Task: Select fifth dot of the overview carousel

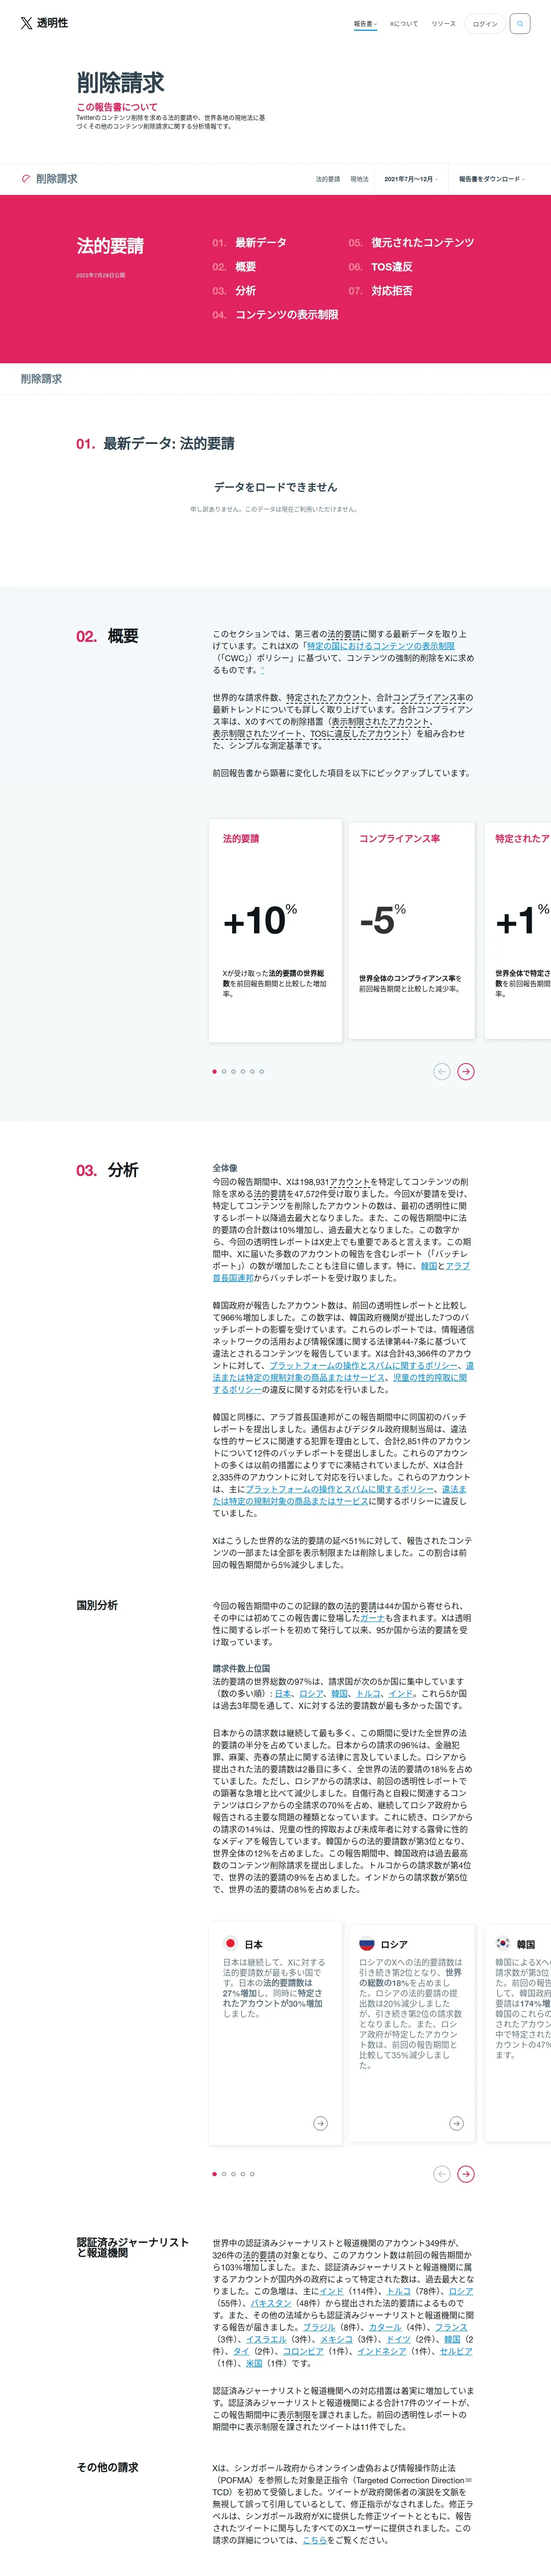Action: (x=252, y=1071)
